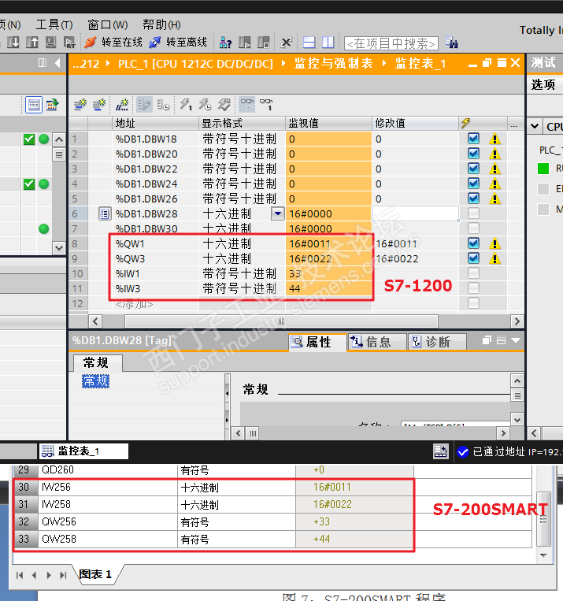563x601 pixels.
Task: Open the 工具(T) menu
Action: point(54,25)
